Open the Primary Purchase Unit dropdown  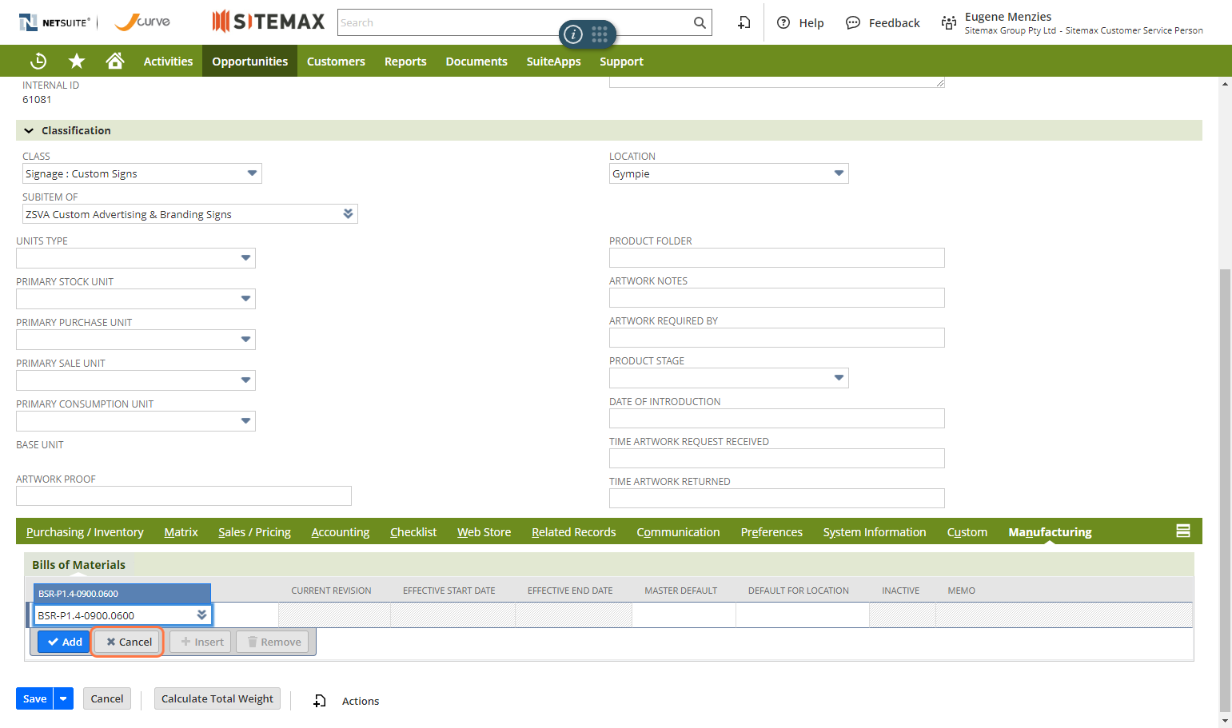click(245, 340)
